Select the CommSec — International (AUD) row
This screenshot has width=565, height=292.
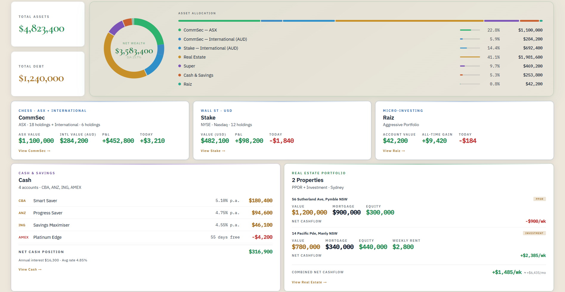coord(360,39)
